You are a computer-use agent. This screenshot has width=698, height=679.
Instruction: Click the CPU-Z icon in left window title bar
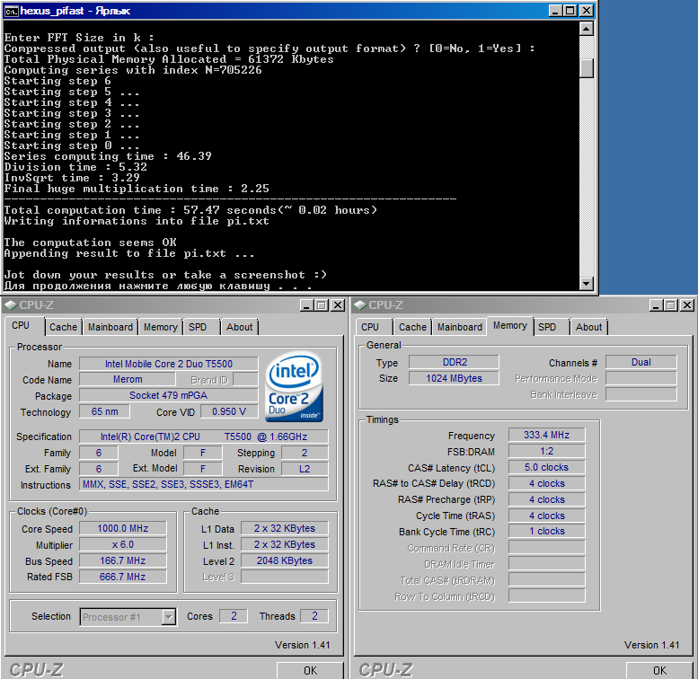coord(11,305)
